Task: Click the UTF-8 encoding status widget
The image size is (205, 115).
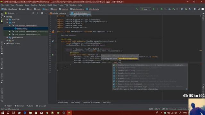Action: click(x=165, y=109)
